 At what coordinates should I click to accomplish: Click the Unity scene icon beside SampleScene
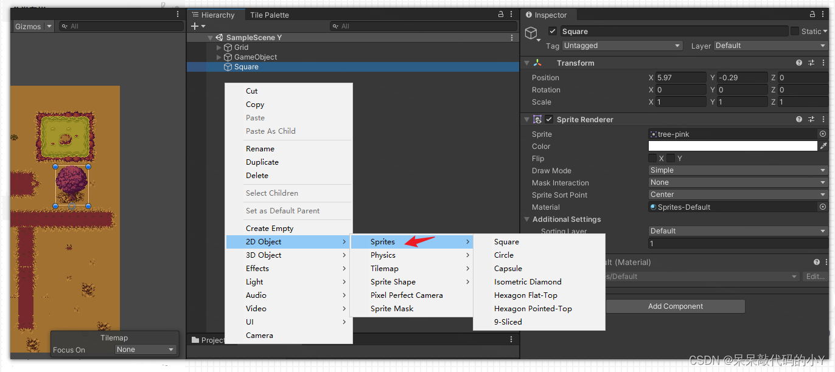220,38
